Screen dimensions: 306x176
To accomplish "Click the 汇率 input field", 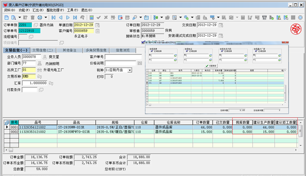I will [x=35, y=83].
